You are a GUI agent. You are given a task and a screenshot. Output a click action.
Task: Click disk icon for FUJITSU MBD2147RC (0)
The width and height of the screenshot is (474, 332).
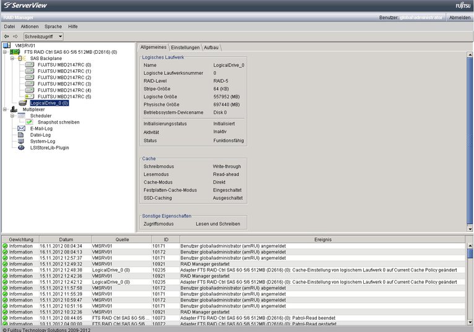(29, 65)
